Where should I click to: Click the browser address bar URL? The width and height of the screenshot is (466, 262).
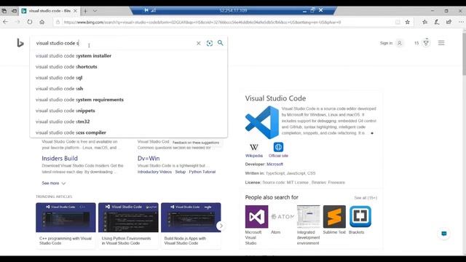click(x=202, y=22)
